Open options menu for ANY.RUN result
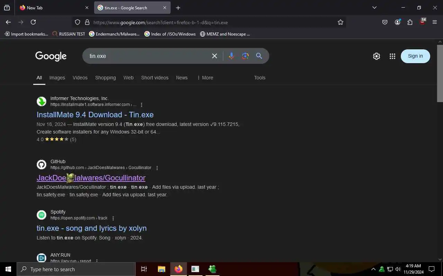This screenshot has height=276, width=443. [x=97, y=261]
